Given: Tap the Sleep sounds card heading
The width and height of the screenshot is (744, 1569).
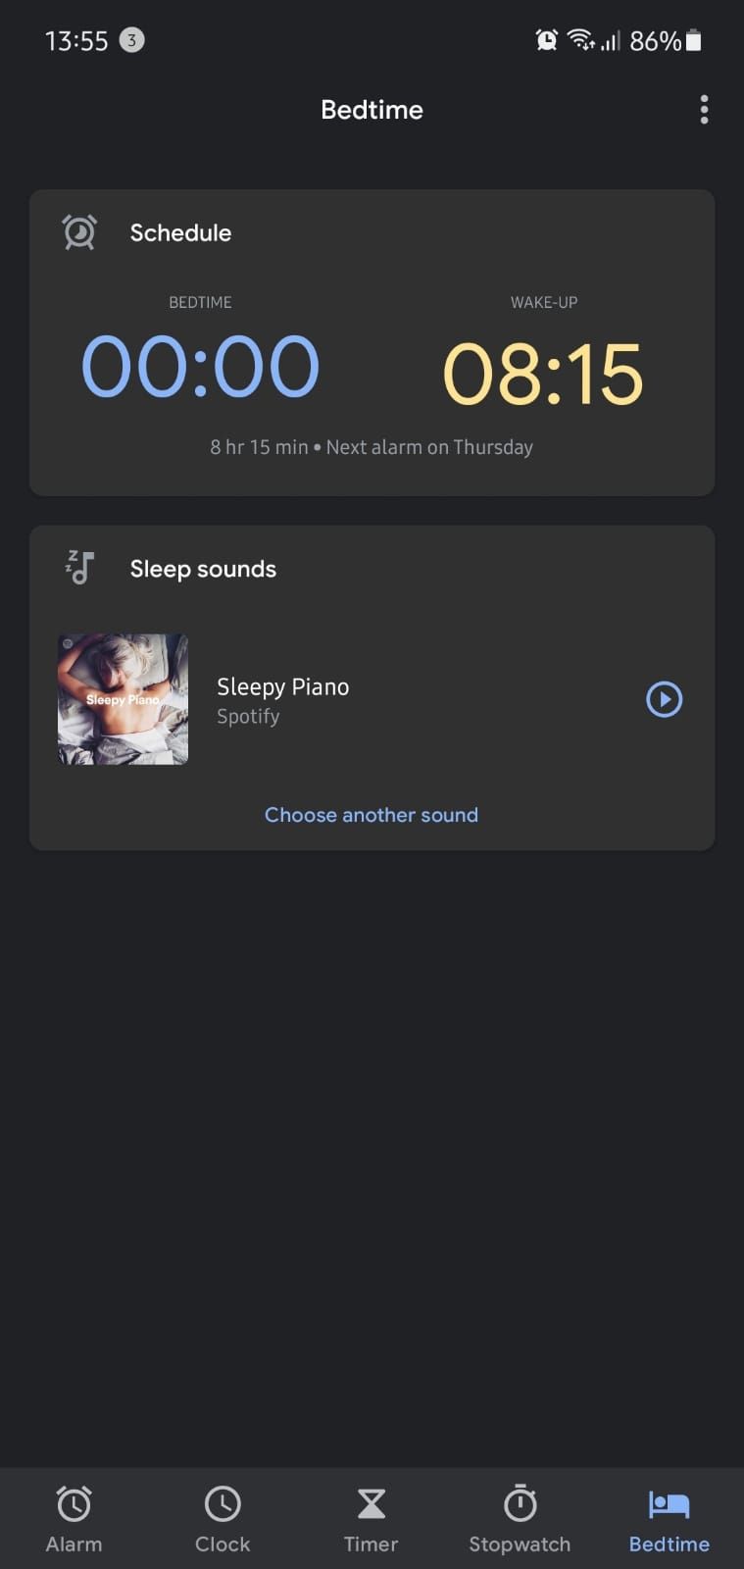Looking at the screenshot, I should point(203,569).
